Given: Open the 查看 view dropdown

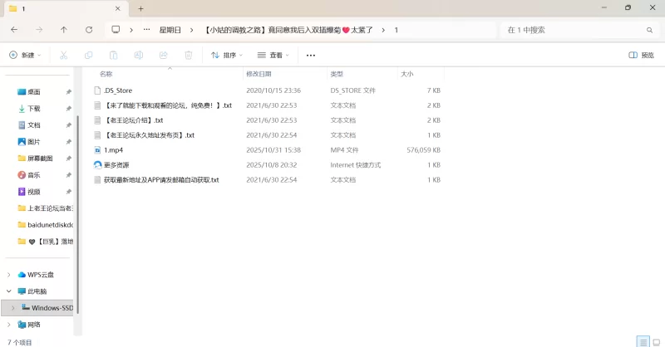Looking at the screenshot, I should pos(273,56).
